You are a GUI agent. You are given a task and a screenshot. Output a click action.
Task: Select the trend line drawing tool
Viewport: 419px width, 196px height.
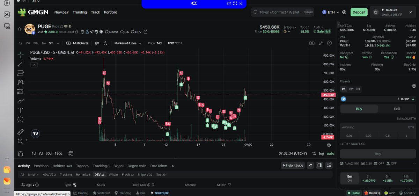coord(21,64)
